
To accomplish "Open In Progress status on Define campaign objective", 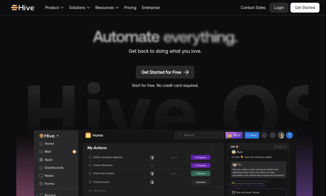I will pos(201,157).
